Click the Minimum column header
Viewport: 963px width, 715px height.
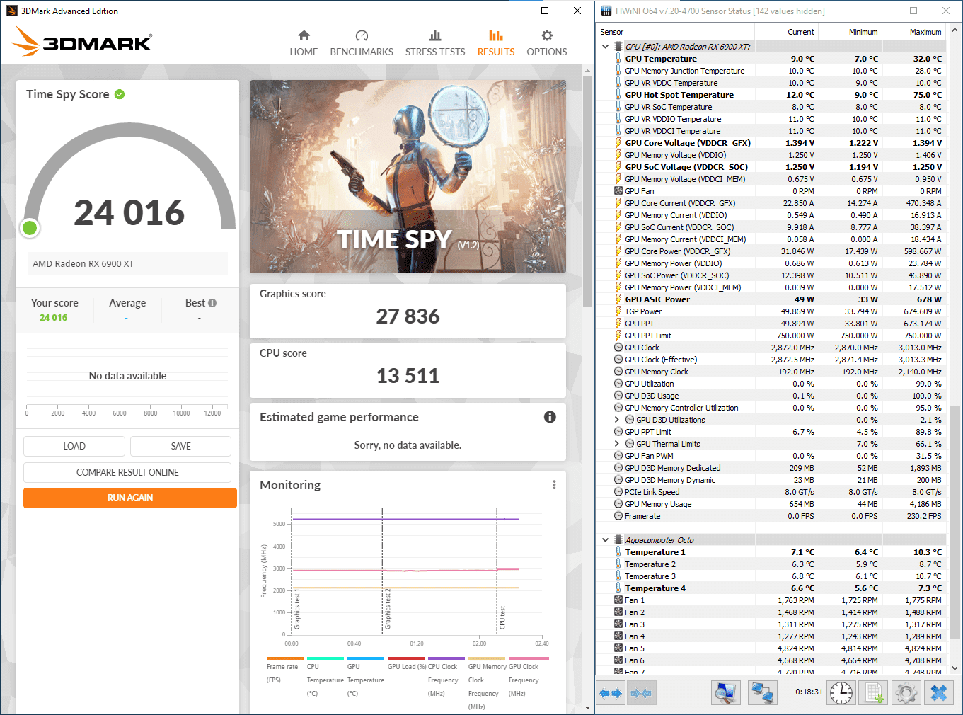click(850, 32)
